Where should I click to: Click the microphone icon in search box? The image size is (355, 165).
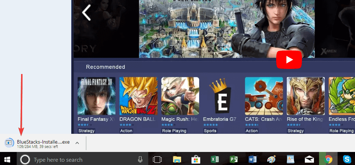140,160
